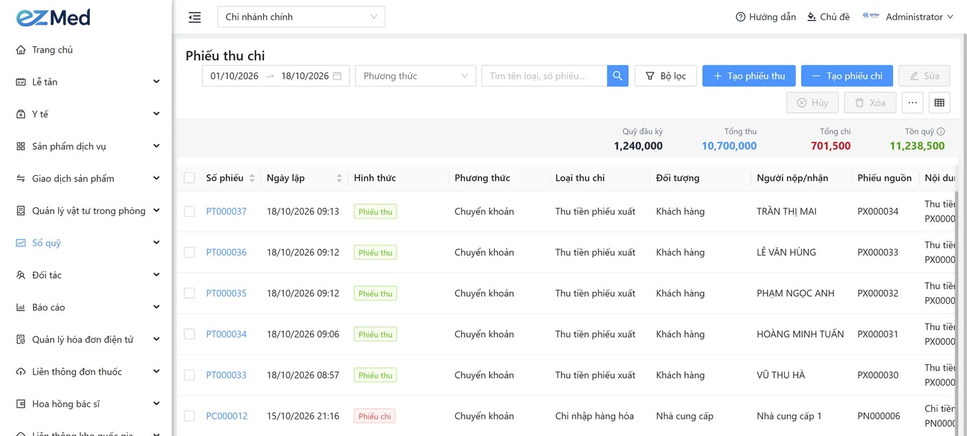
Task: Open the calendar icon in date range
Action: 337,76
